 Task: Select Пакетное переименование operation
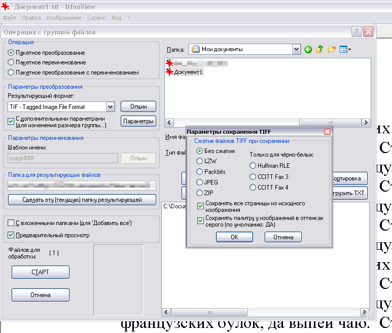[11, 62]
